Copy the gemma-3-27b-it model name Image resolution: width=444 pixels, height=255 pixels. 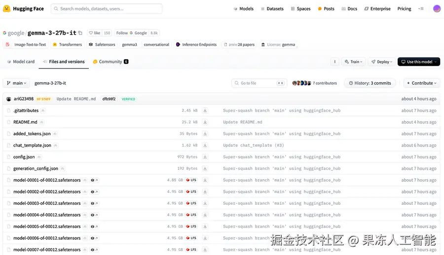tap(80, 33)
